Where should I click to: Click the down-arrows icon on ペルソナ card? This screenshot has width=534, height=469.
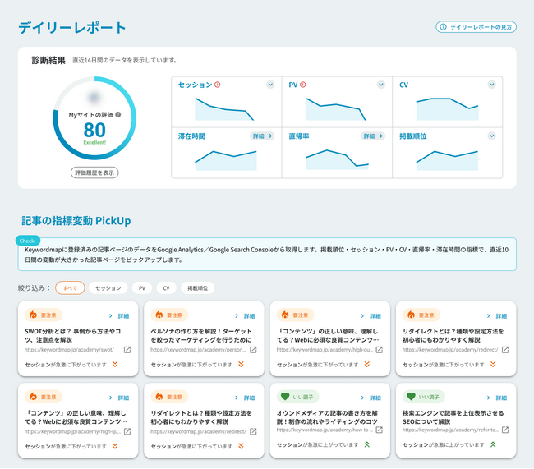pos(241,364)
